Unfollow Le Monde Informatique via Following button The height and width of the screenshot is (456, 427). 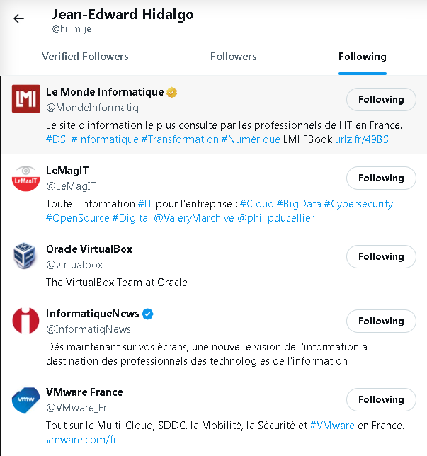click(x=381, y=99)
